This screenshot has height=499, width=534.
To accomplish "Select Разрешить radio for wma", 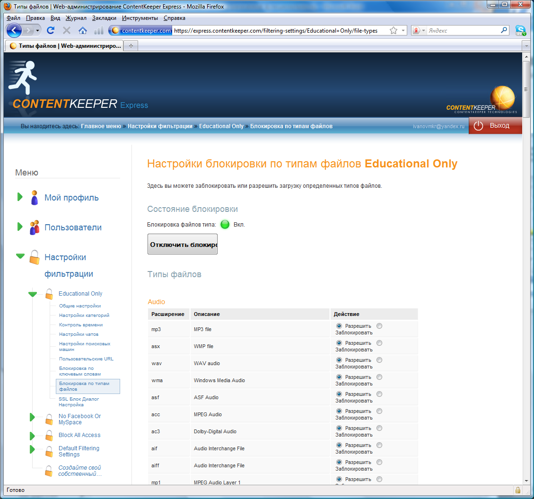I will [x=339, y=377].
